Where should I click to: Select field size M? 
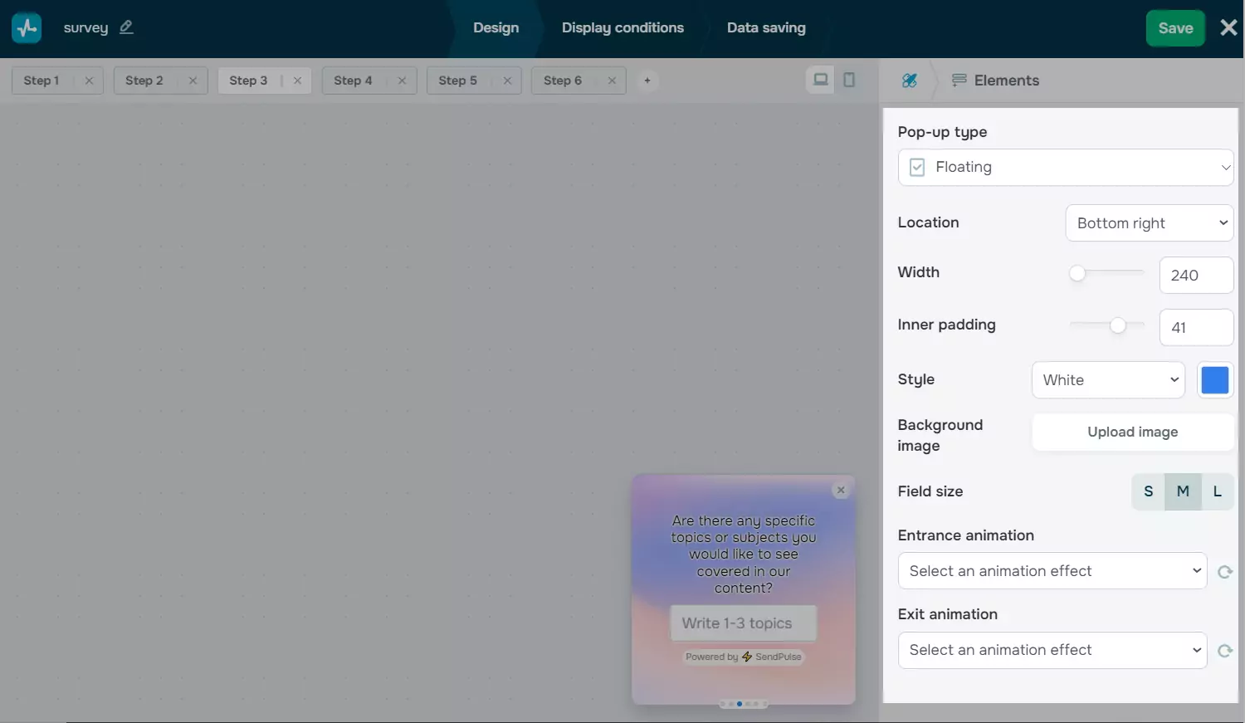point(1183,491)
